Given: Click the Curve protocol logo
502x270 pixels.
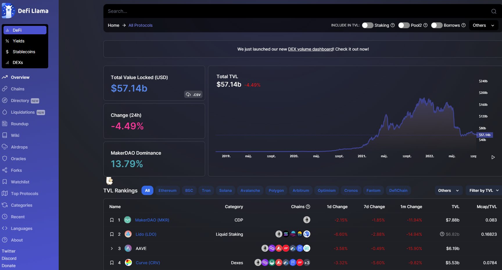Looking at the screenshot, I should (x=128, y=262).
